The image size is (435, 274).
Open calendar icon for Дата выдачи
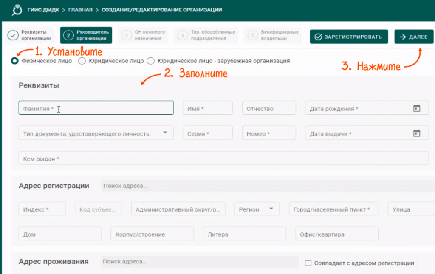(x=416, y=133)
